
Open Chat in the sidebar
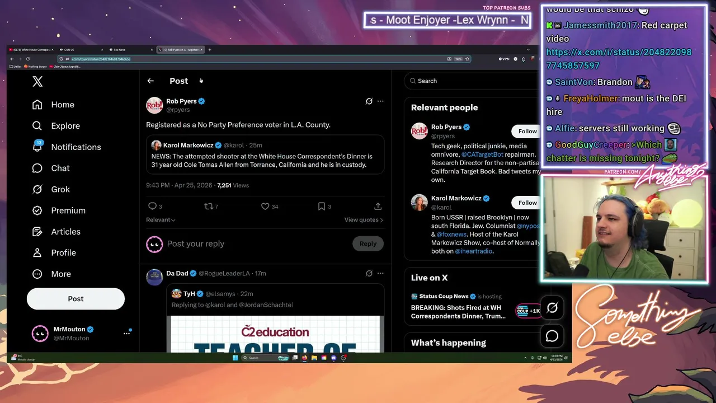click(x=51, y=168)
